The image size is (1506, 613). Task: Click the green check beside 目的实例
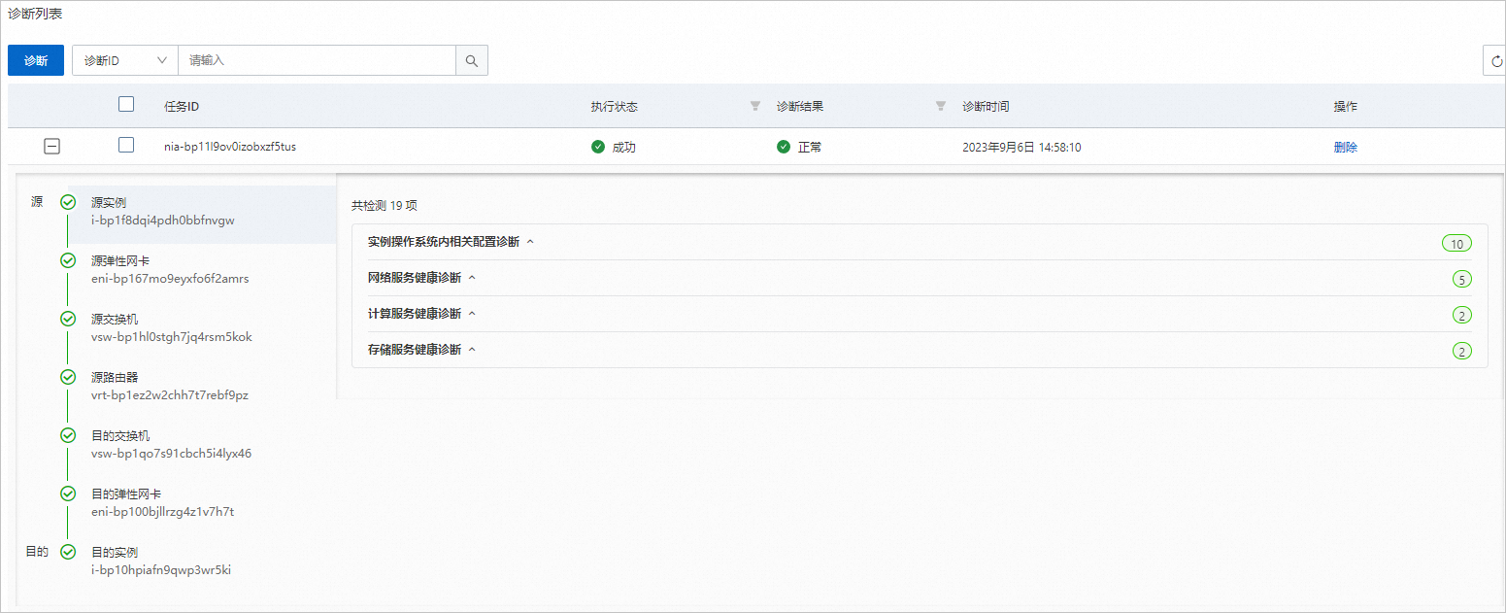pos(67,551)
